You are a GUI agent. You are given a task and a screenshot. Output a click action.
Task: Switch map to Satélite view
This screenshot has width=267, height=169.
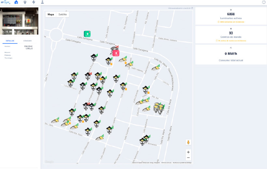(x=63, y=14)
